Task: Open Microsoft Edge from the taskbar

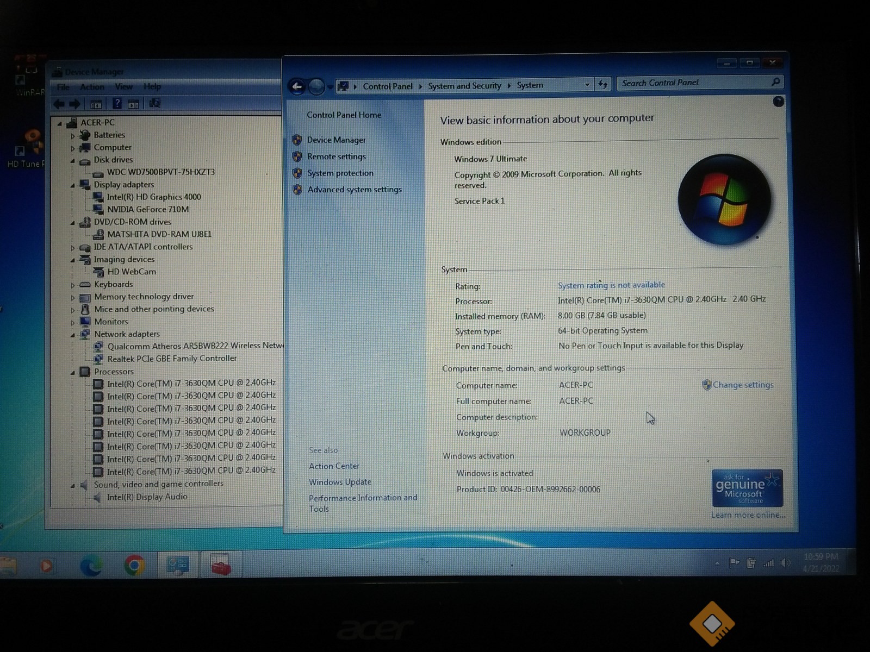Action: (91, 566)
